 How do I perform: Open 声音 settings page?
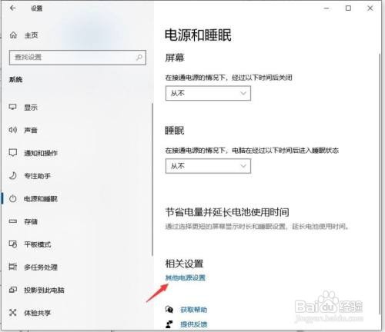coord(31,131)
